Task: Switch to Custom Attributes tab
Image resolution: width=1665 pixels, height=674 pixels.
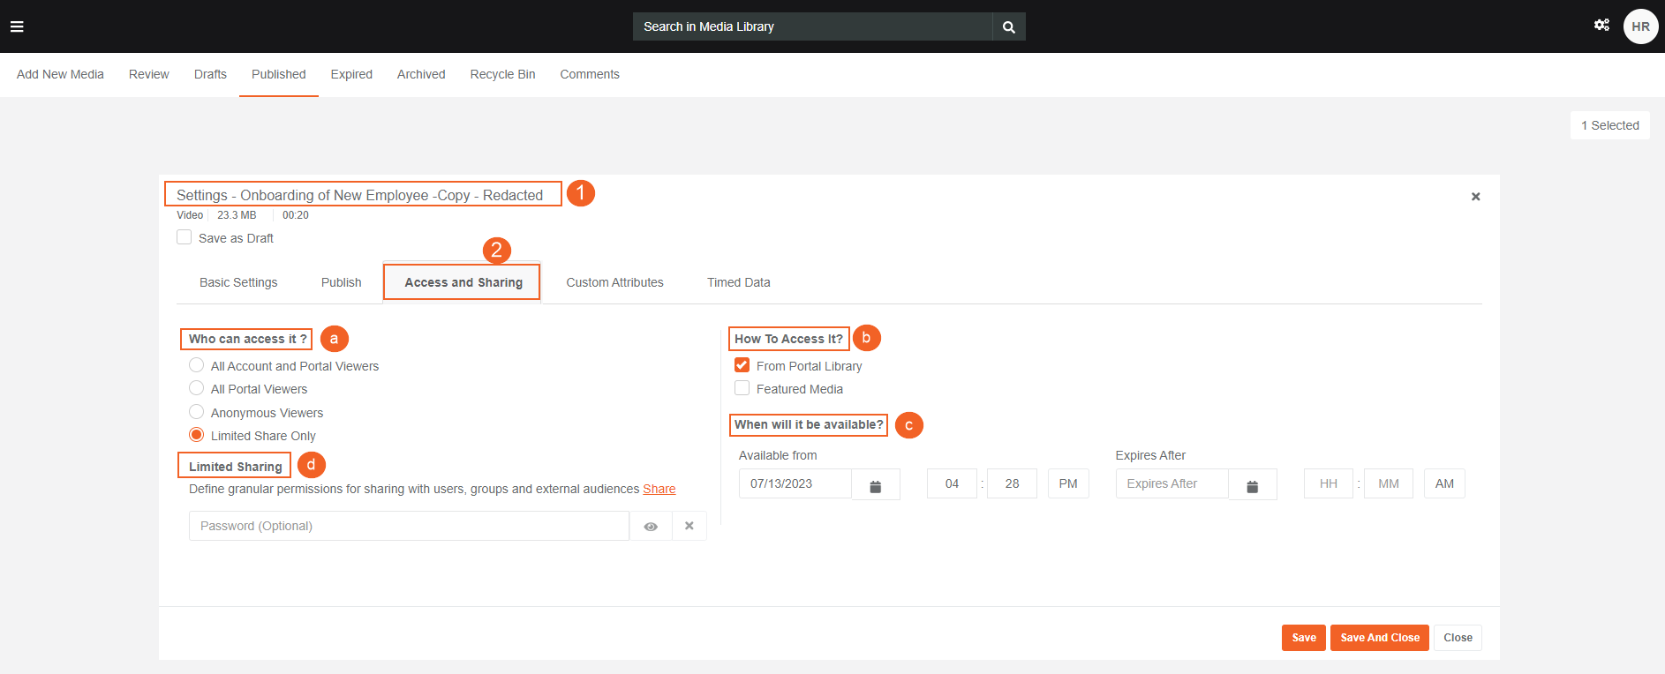Action: coord(615,282)
